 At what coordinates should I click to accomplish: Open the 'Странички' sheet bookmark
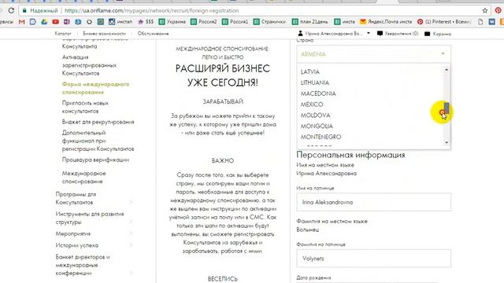(269, 22)
